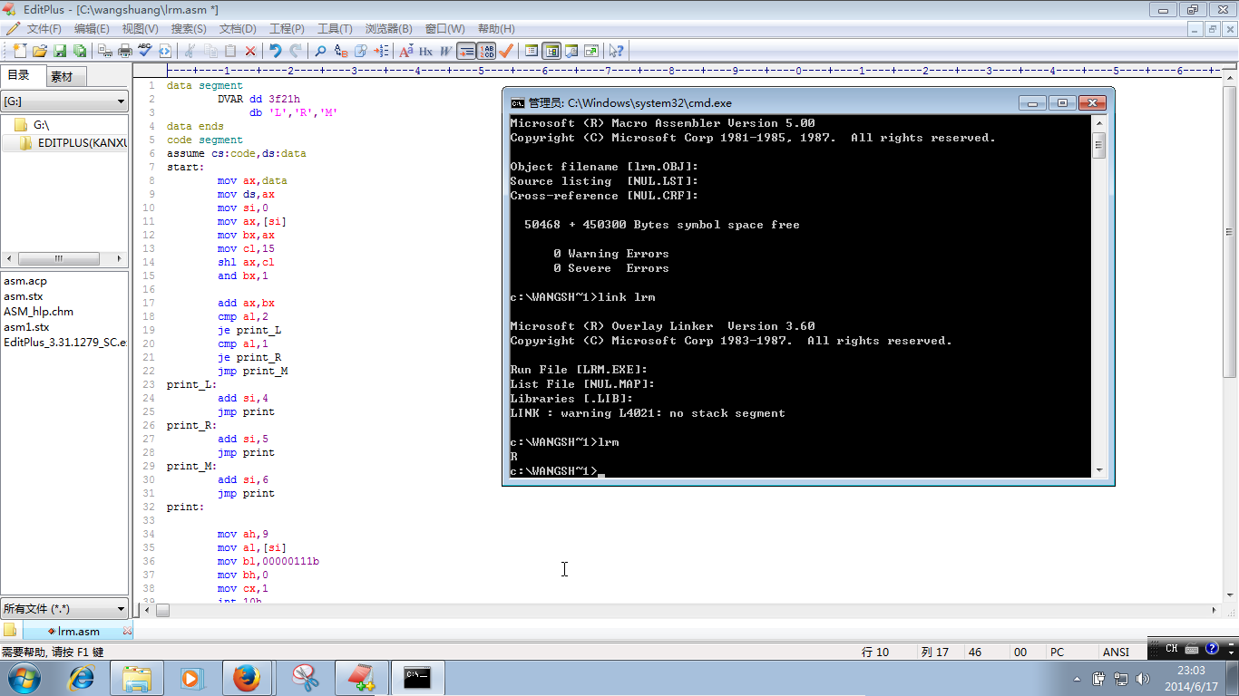Open font settings with the Aa icon
This screenshot has height=696, width=1239.
pos(406,51)
